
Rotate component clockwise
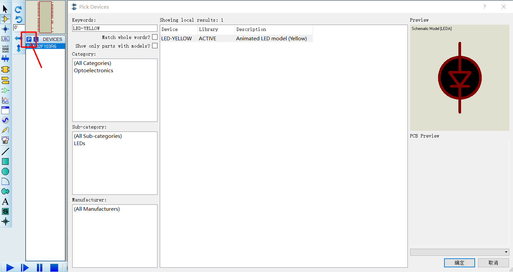[18, 9]
